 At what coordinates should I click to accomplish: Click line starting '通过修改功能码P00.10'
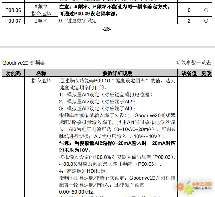[117, 80]
